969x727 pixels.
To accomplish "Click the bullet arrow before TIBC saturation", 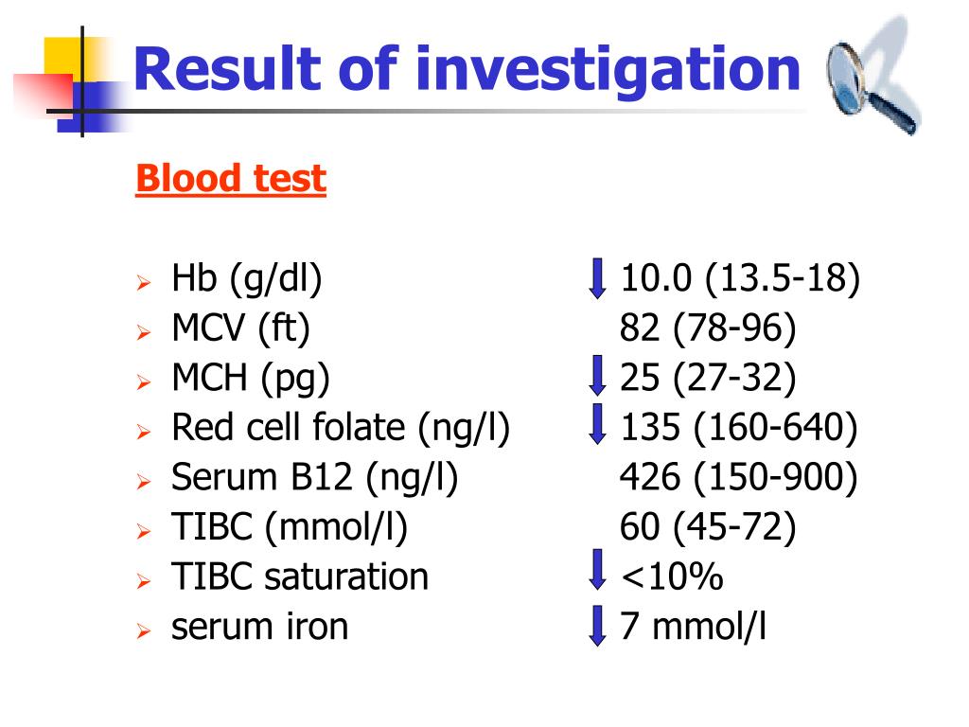I will [144, 582].
